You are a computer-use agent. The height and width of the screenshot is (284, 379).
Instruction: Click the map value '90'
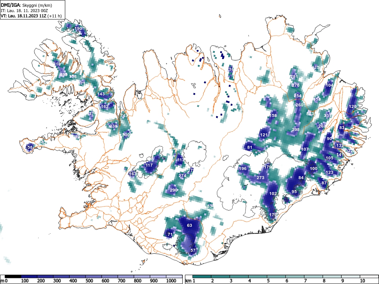[329, 139]
